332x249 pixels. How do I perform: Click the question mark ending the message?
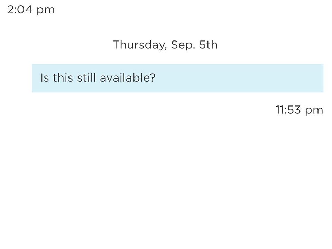tap(153, 78)
